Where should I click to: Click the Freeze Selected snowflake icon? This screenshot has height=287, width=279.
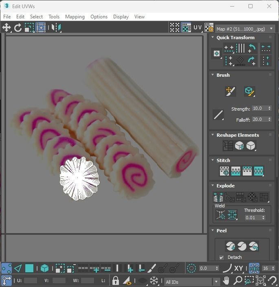pyautogui.click(x=154, y=280)
